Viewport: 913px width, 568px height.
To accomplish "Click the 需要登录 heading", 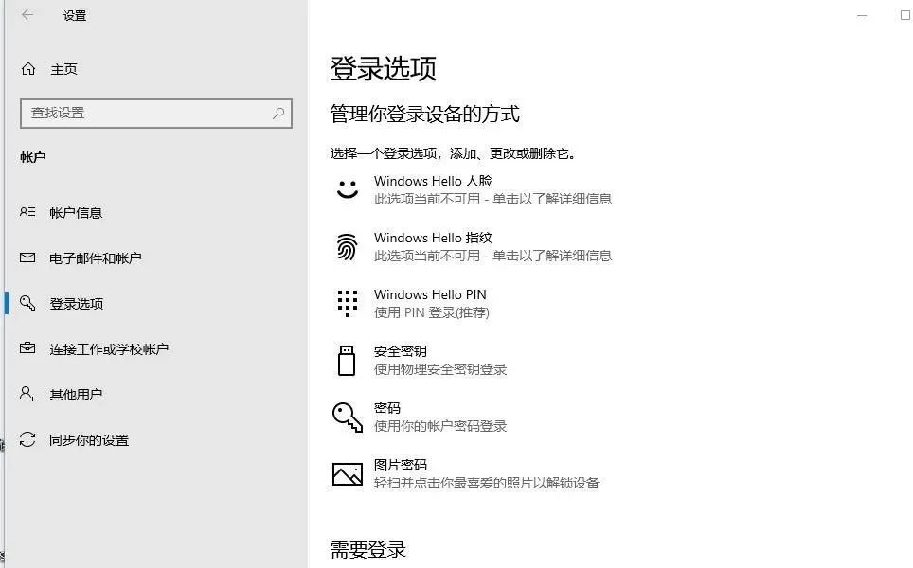I will point(368,549).
